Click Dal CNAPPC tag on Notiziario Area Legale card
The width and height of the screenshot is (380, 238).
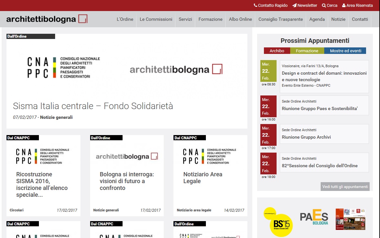[190, 138]
